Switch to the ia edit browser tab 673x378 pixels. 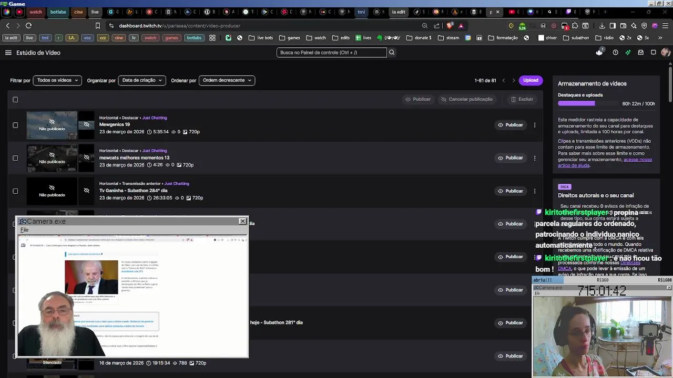(399, 12)
